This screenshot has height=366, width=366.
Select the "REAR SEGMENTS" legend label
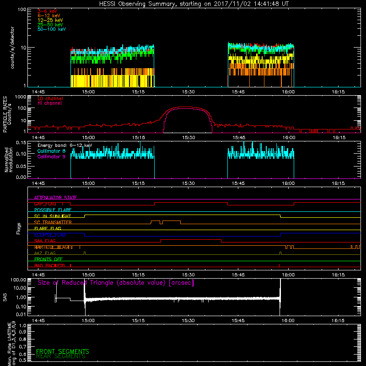coord(61,356)
